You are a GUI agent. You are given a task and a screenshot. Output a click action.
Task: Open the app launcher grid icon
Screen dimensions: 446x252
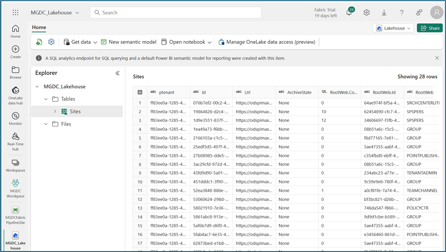[x=15, y=12]
